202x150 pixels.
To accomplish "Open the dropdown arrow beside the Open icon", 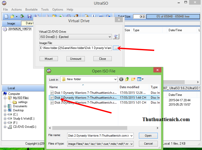I will 17,16.
